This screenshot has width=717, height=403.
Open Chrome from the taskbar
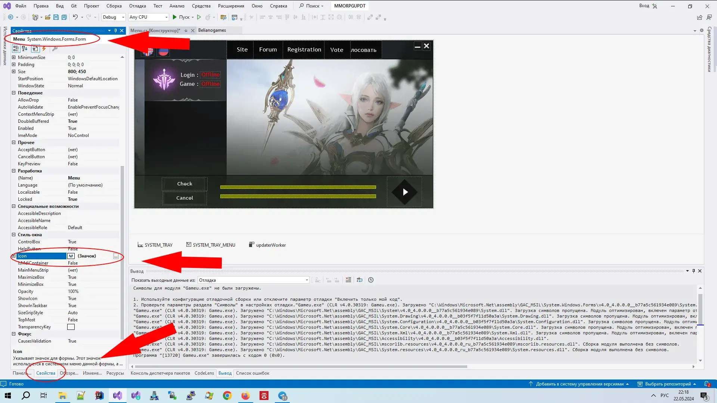pyautogui.click(x=227, y=396)
